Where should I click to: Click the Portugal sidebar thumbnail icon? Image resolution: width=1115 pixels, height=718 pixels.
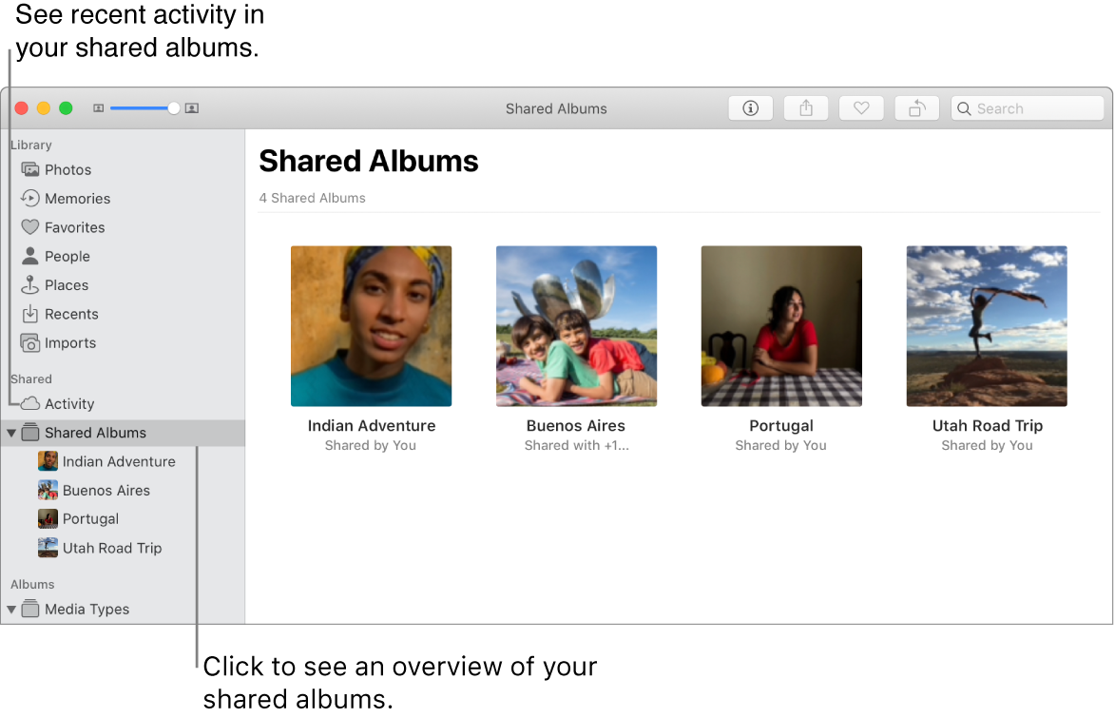(48, 518)
